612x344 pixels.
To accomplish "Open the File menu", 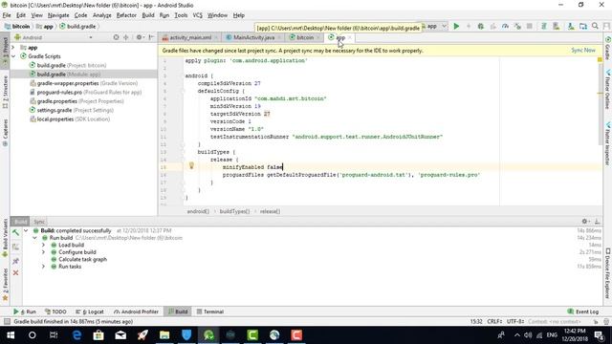I will click(7, 15).
